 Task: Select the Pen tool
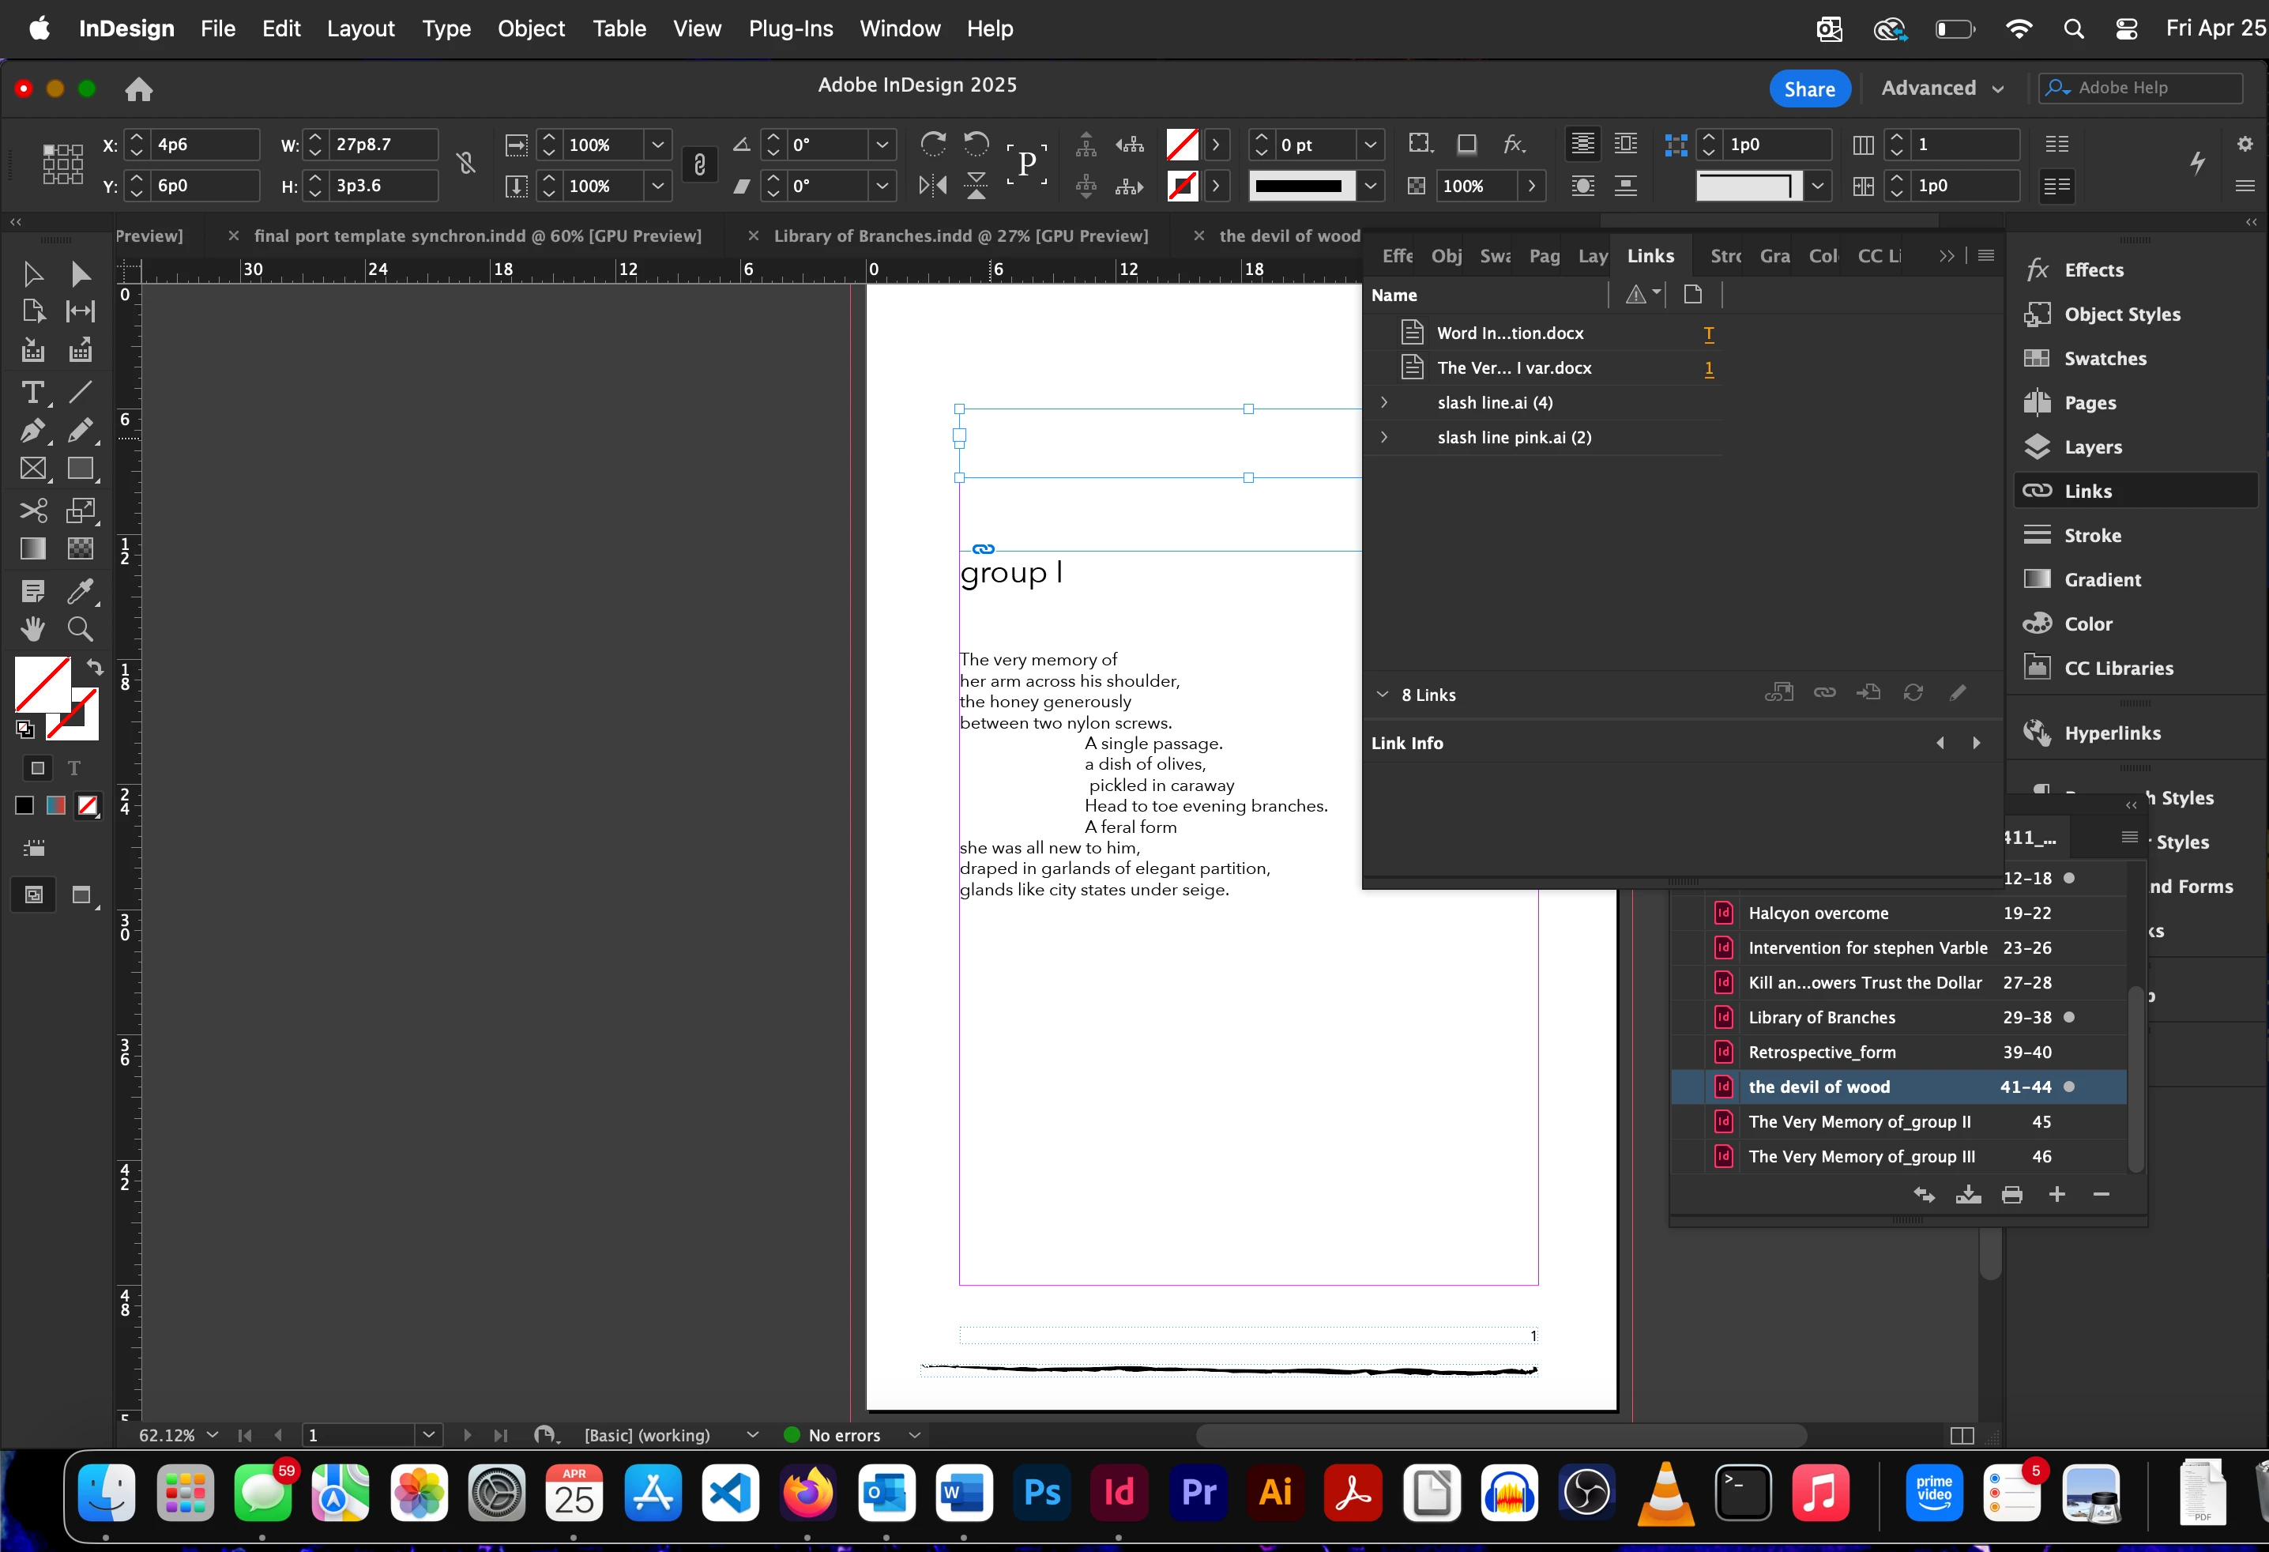pyautogui.click(x=32, y=431)
